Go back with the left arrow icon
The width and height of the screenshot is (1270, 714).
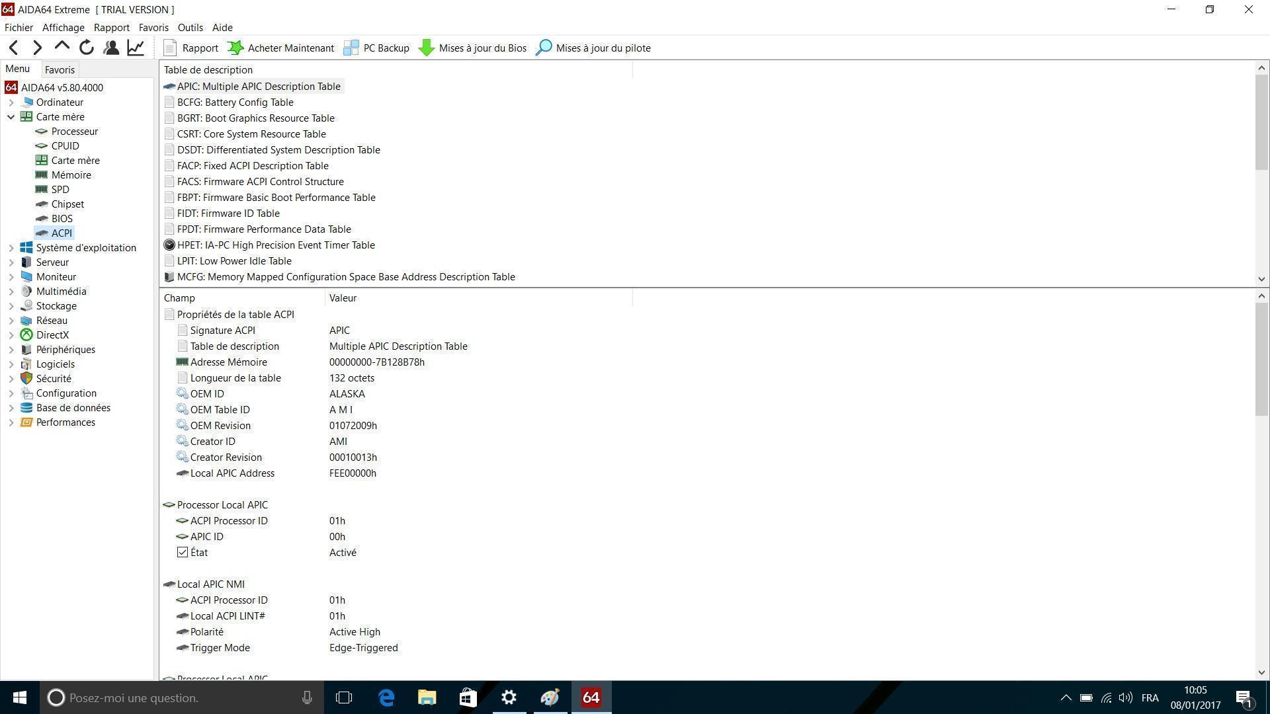coord(14,48)
